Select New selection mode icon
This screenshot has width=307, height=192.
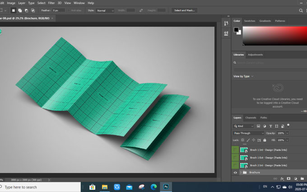click(13, 10)
